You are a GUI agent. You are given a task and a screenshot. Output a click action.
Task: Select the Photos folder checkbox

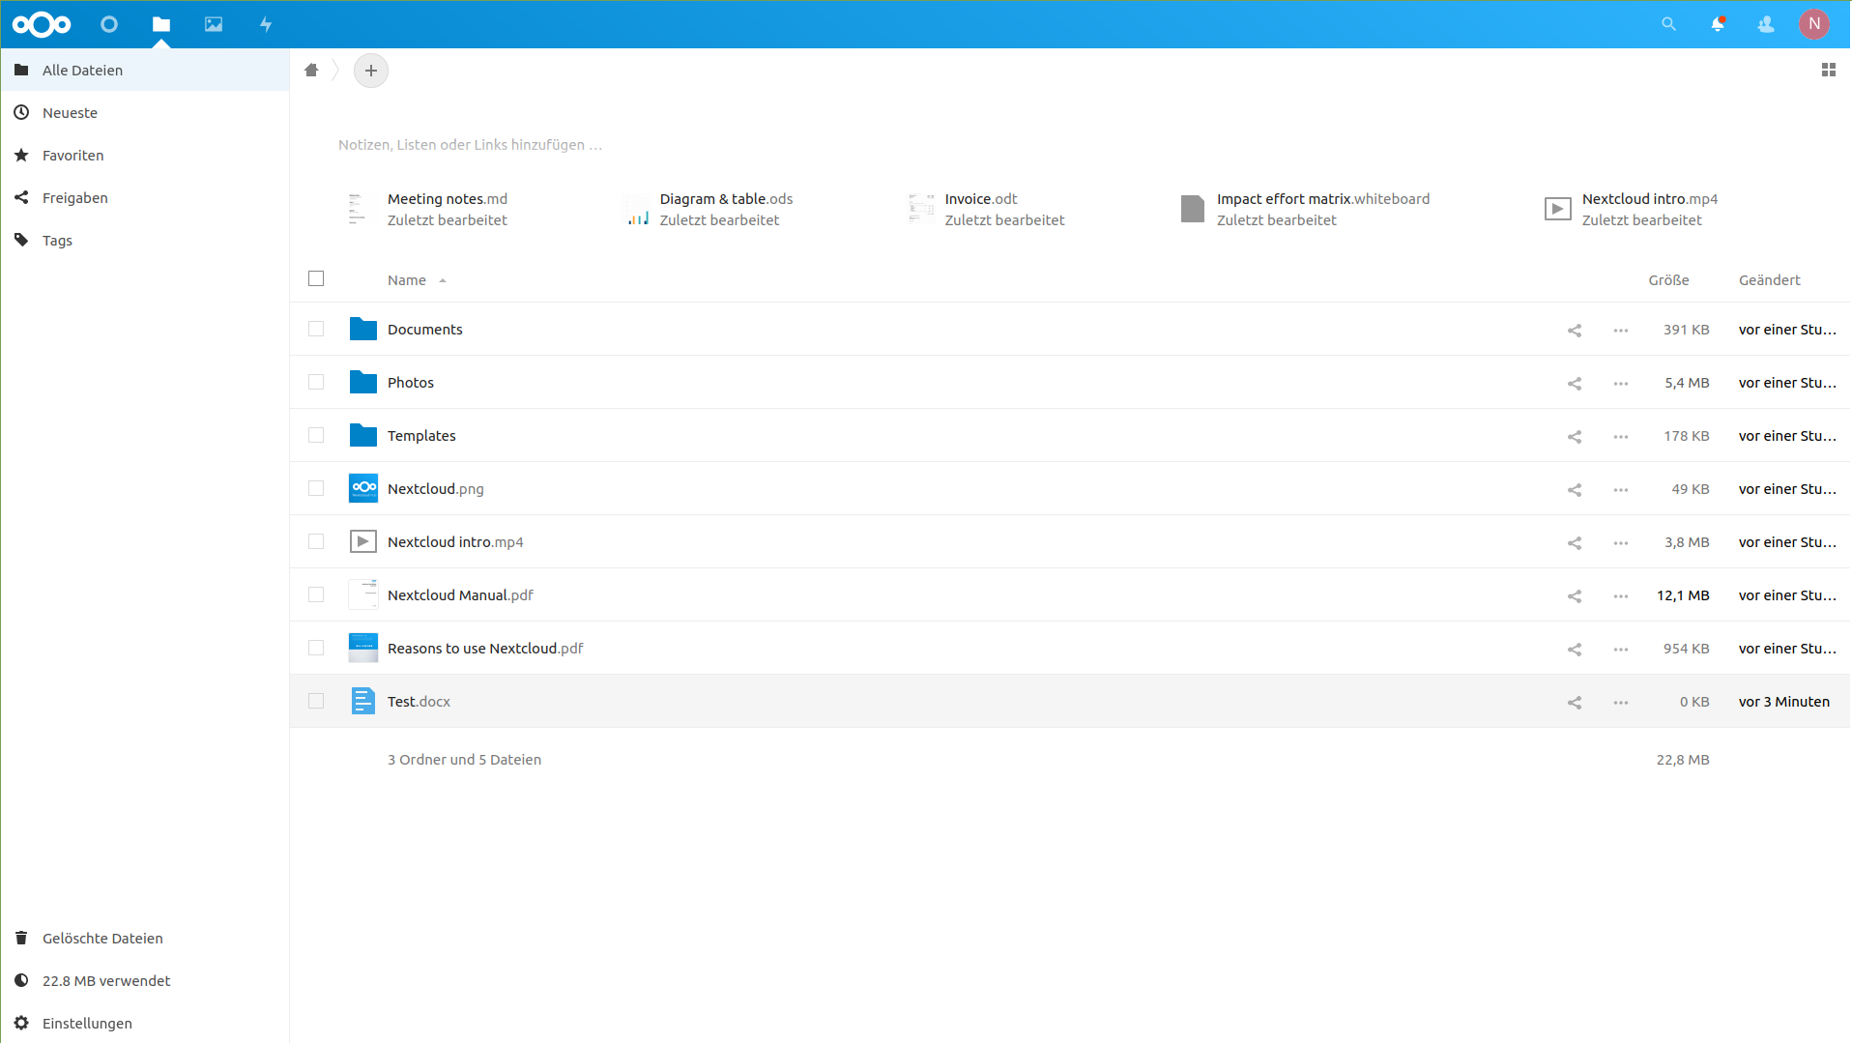[x=316, y=382]
